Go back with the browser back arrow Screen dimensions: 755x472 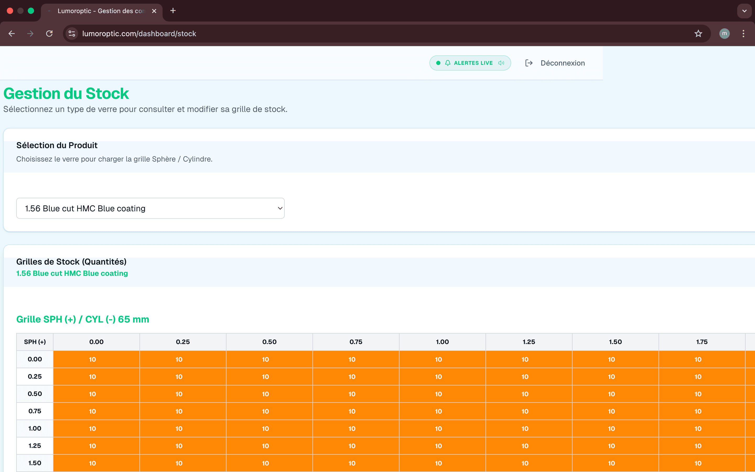(x=12, y=33)
